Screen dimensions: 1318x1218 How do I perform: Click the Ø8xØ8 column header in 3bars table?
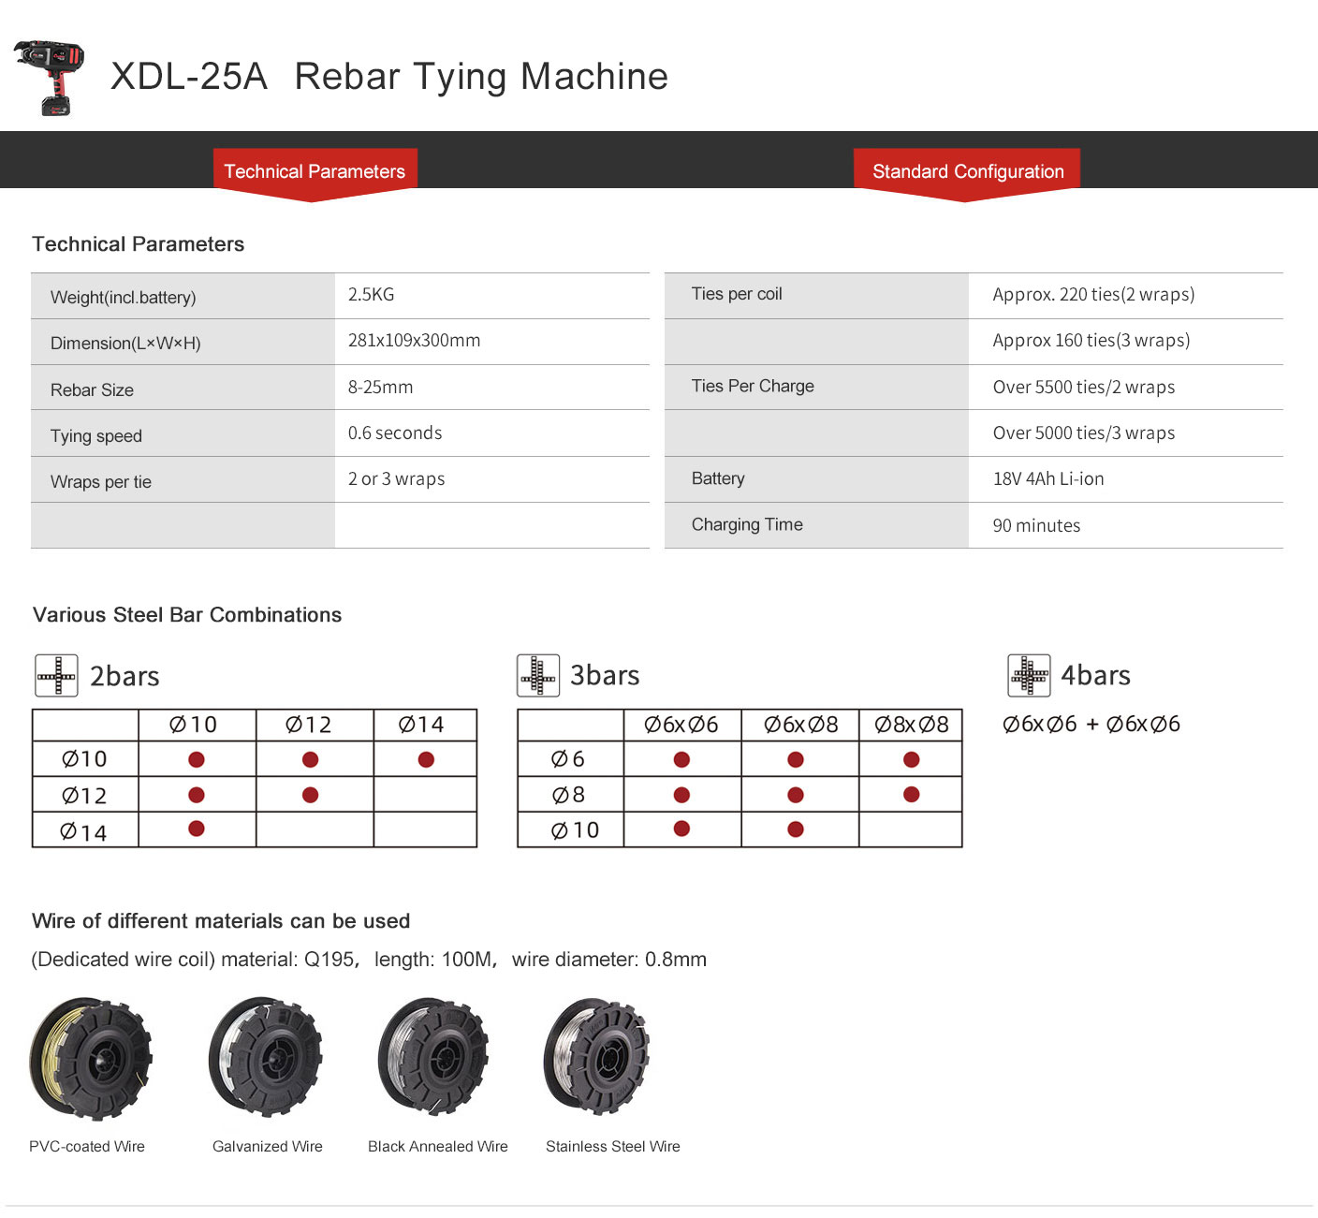(912, 725)
